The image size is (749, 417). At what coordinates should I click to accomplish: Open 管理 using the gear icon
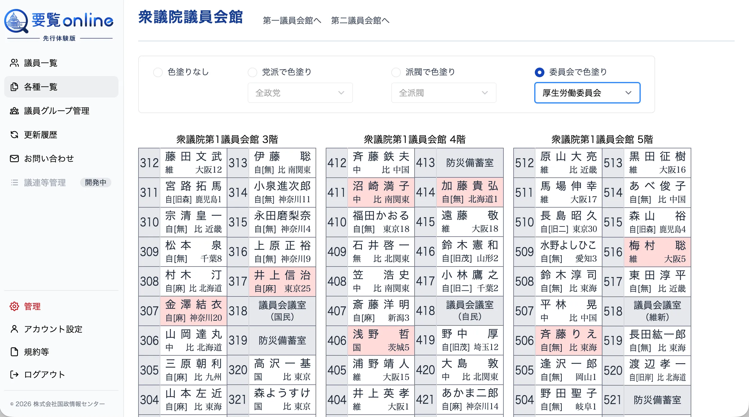pos(14,306)
